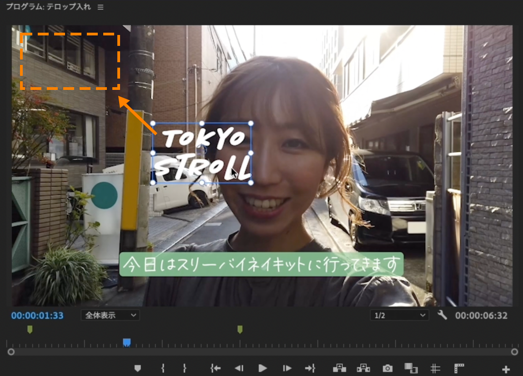The image size is (523, 376).
Task: Click the blue playhead timecode 00:00:01:33
Action: point(37,316)
